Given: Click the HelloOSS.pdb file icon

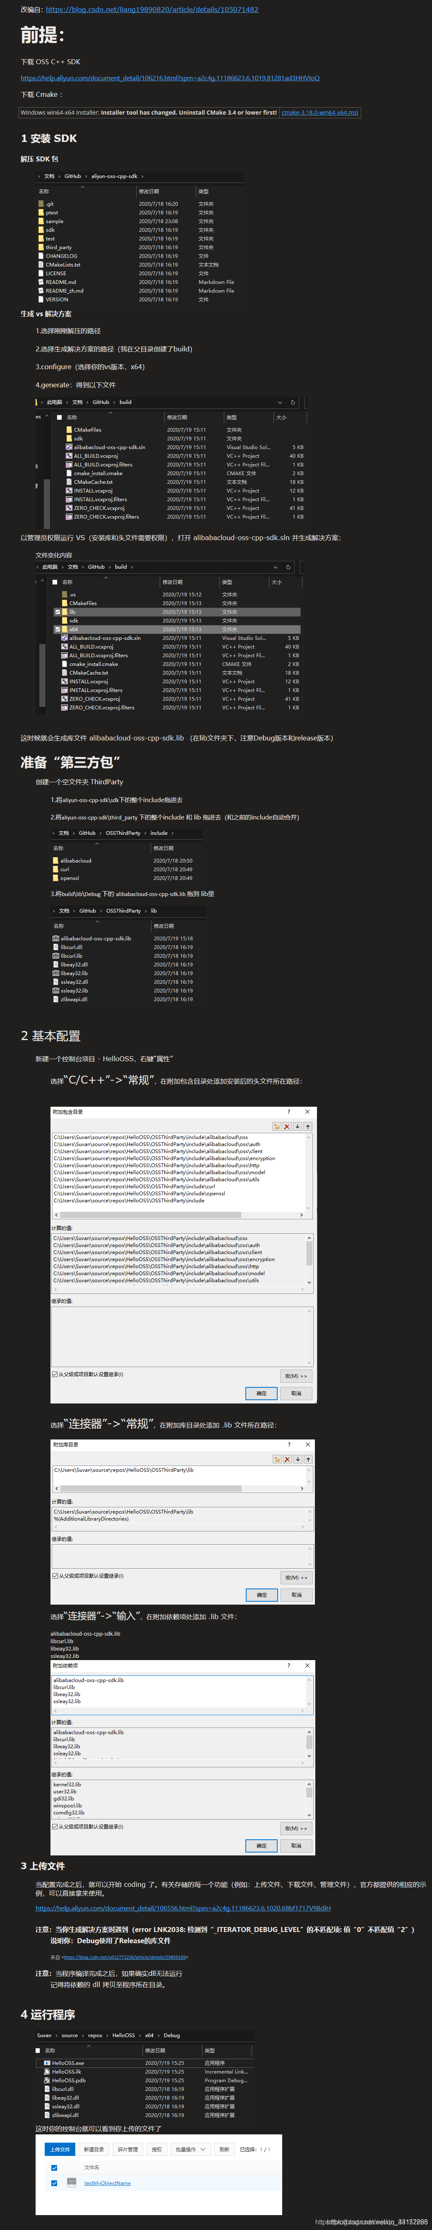Looking at the screenshot, I should [x=47, y=2080].
